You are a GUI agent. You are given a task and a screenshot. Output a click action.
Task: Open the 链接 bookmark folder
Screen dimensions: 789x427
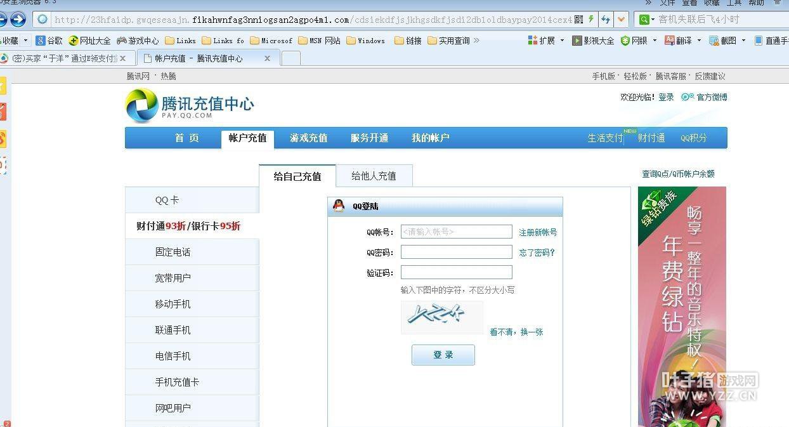(408, 41)
